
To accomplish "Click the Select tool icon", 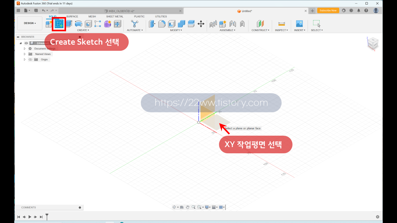I will [x=317, y=24].
